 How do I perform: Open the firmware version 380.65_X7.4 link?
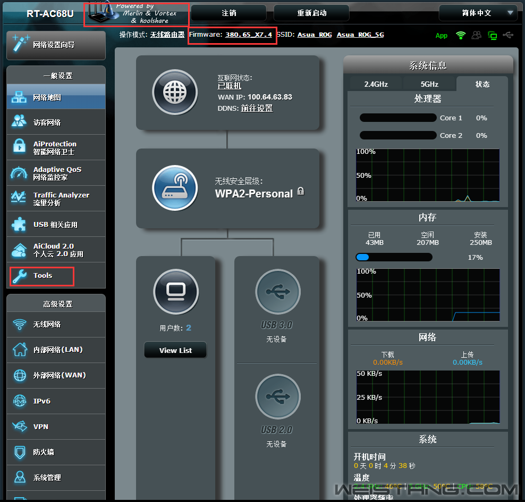tap(249, 35)
